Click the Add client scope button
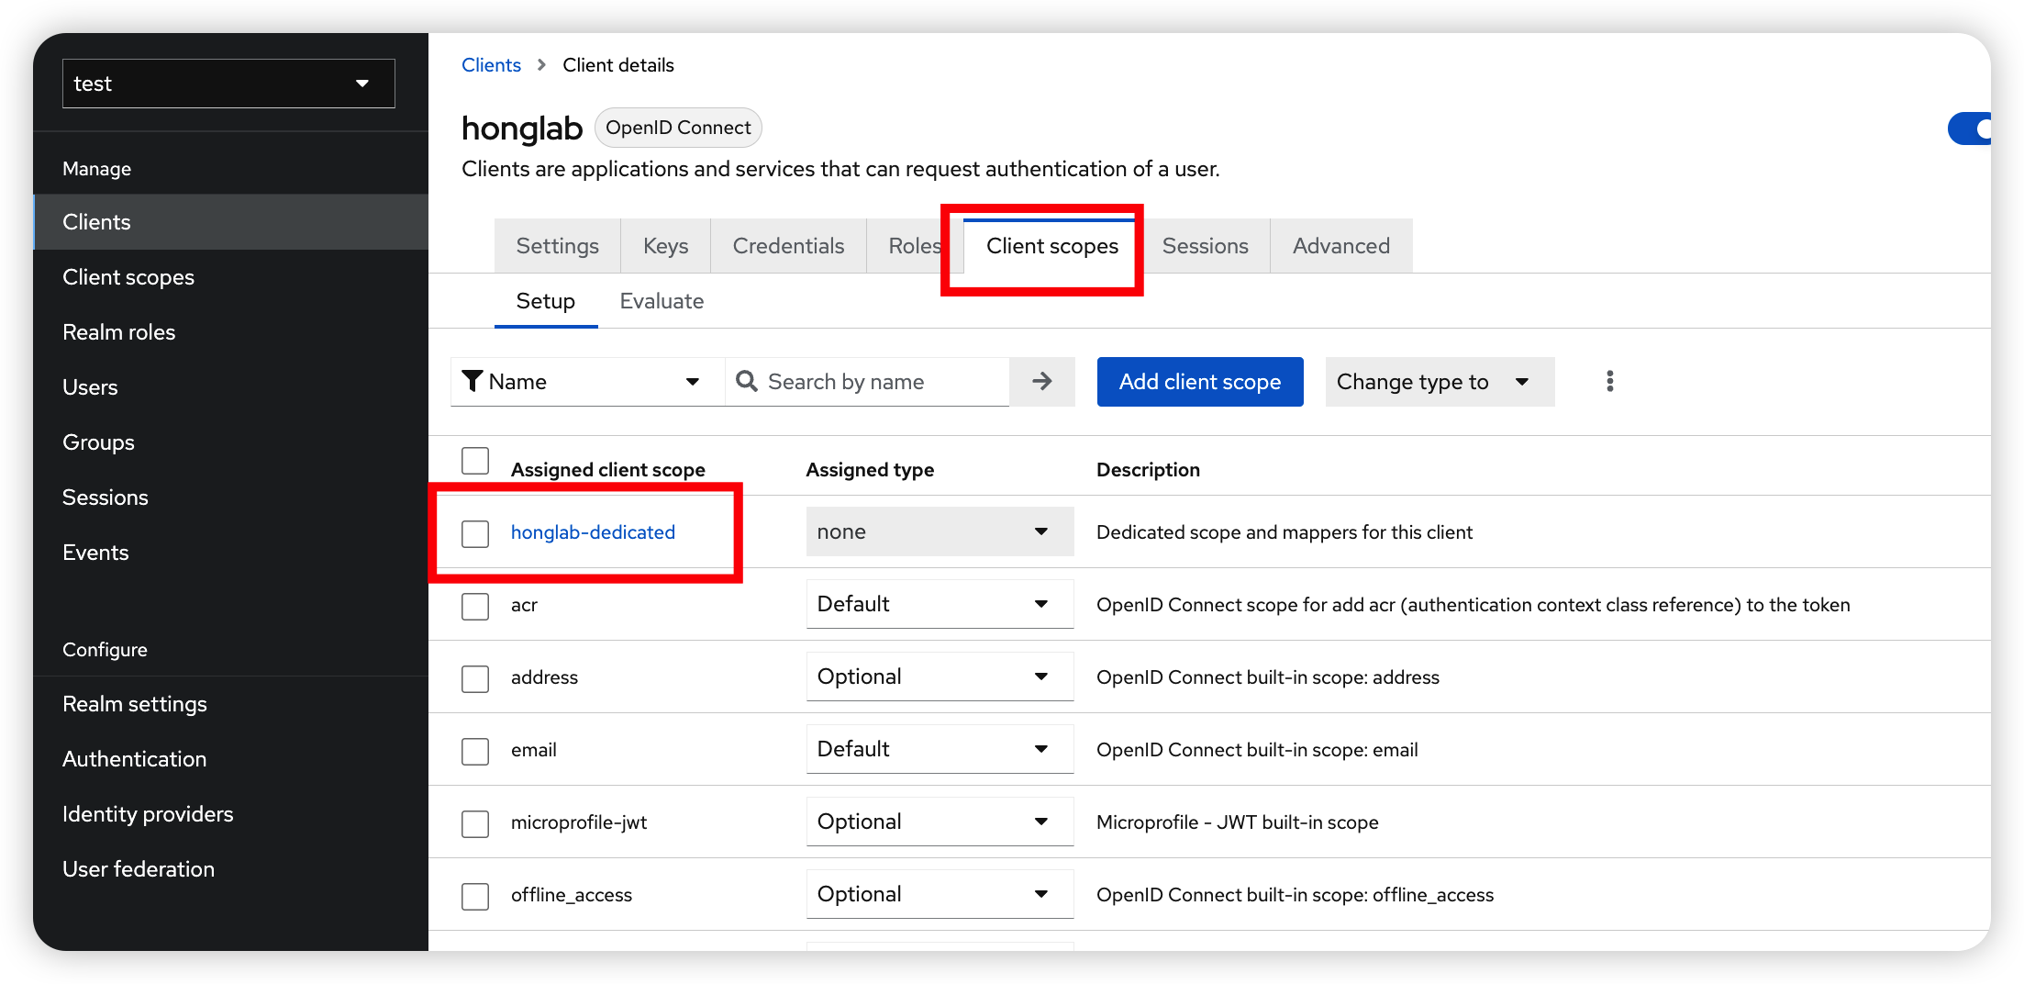The width and height of the screenshot is (2024, 984). tap(1200, 381)
